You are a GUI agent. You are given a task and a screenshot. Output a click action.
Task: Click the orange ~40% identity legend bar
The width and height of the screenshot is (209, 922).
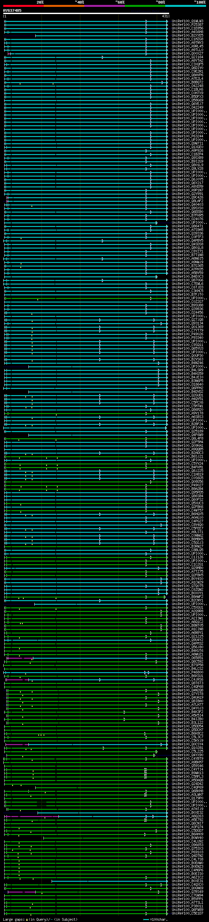(64, 6)
